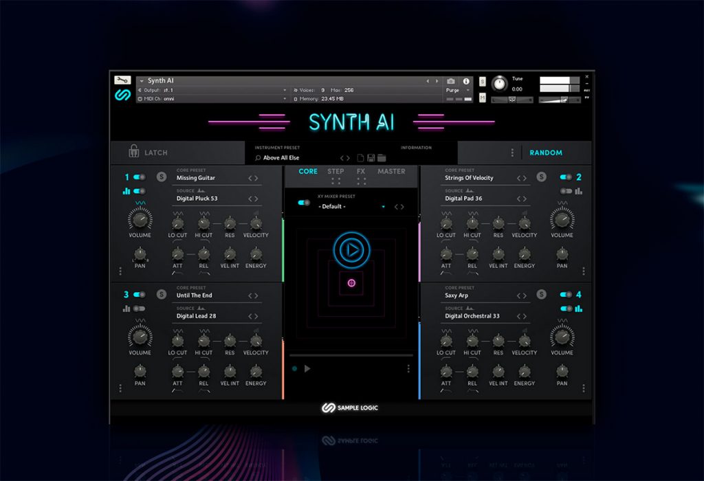Image resolution: width=704 pixels, height=481 pixels.
Task: Click the XY record dot button
Action: click(x=294, y=369)
